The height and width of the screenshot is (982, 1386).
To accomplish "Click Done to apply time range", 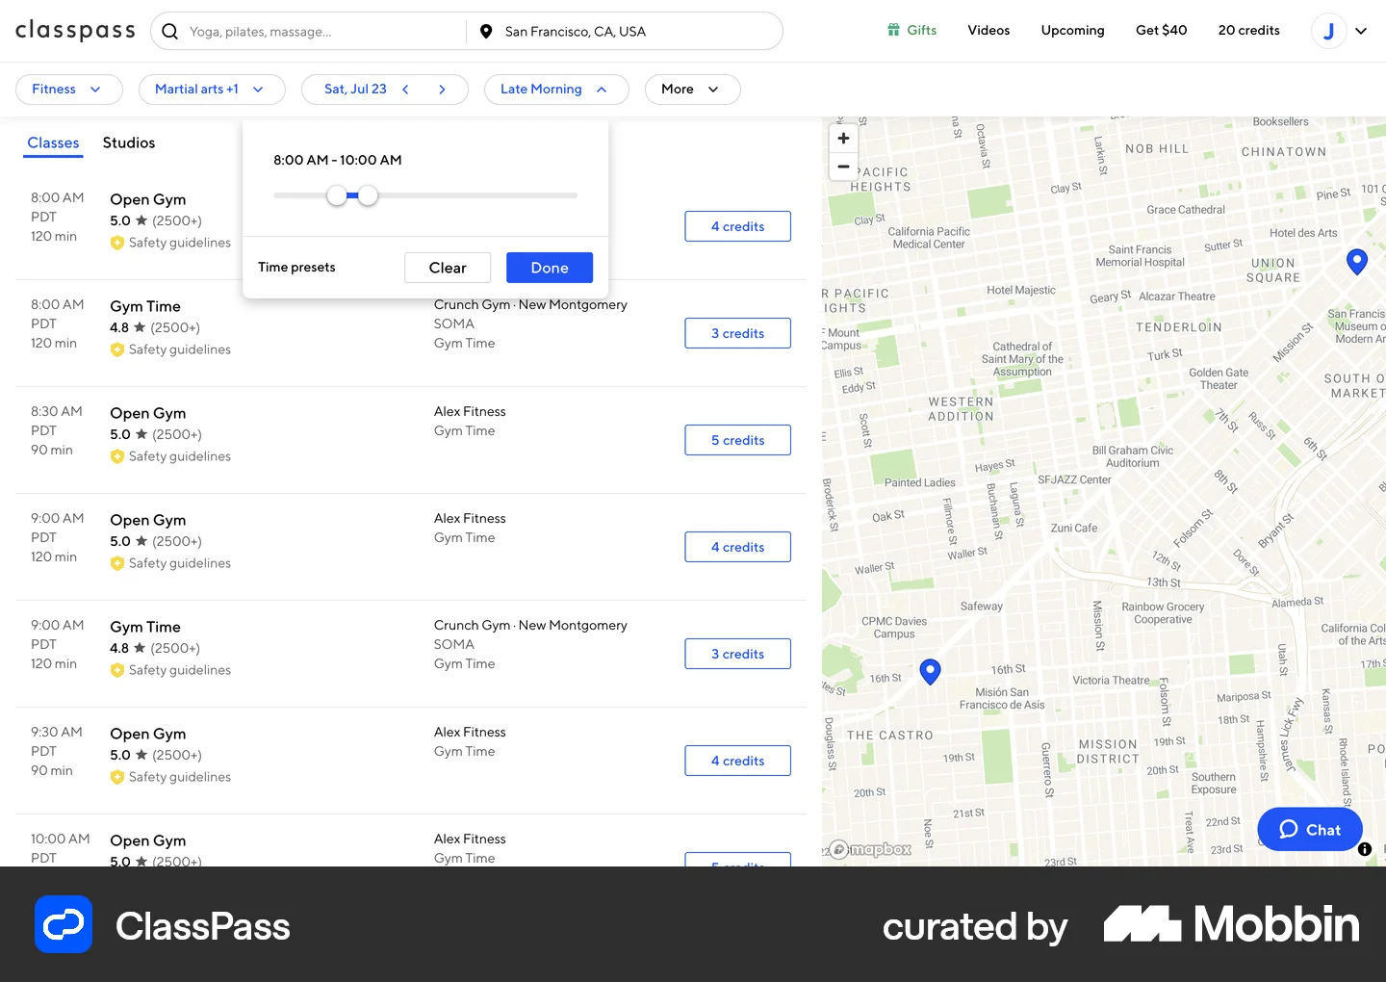I will [x=550, y=268].
